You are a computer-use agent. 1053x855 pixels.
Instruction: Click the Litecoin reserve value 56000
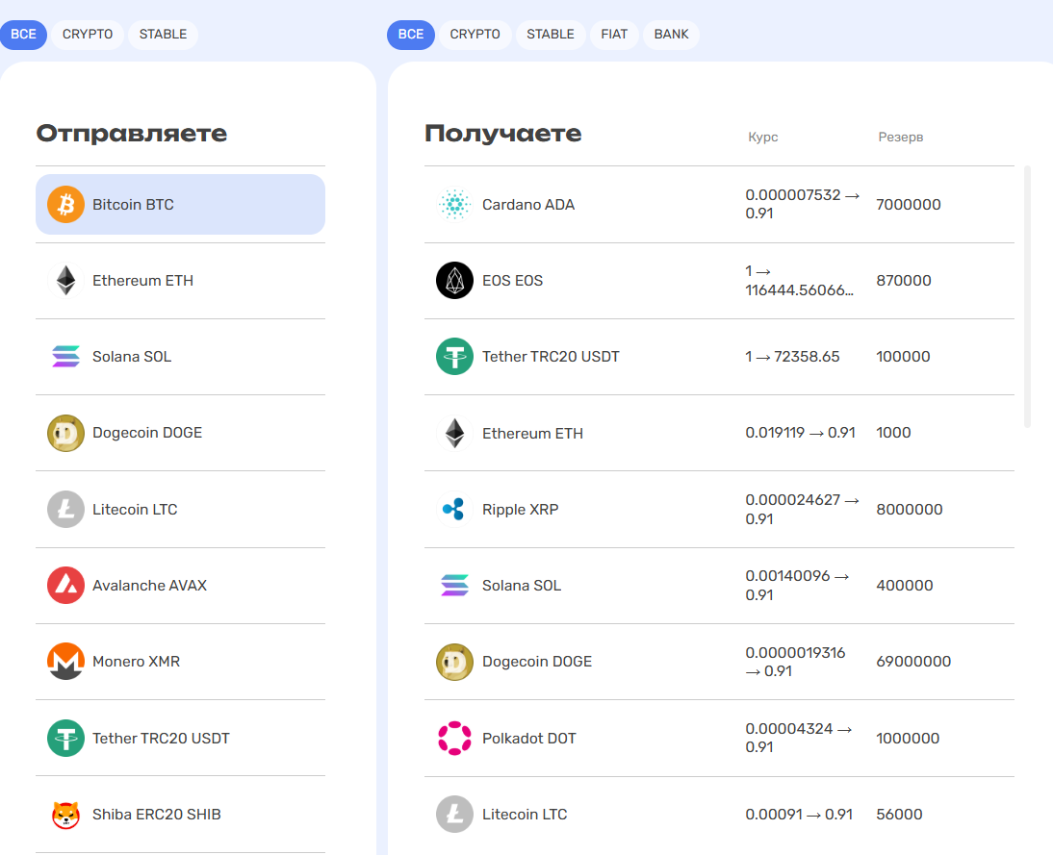899,814
